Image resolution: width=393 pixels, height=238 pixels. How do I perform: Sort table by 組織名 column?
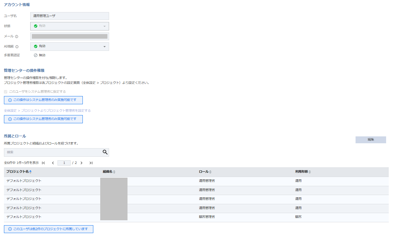[x=114, y=172]
